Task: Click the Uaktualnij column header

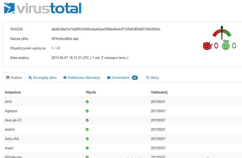Action: tap(159, 92)
